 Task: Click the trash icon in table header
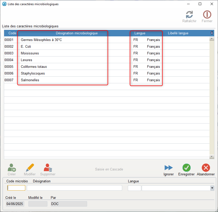click(212, 33)
